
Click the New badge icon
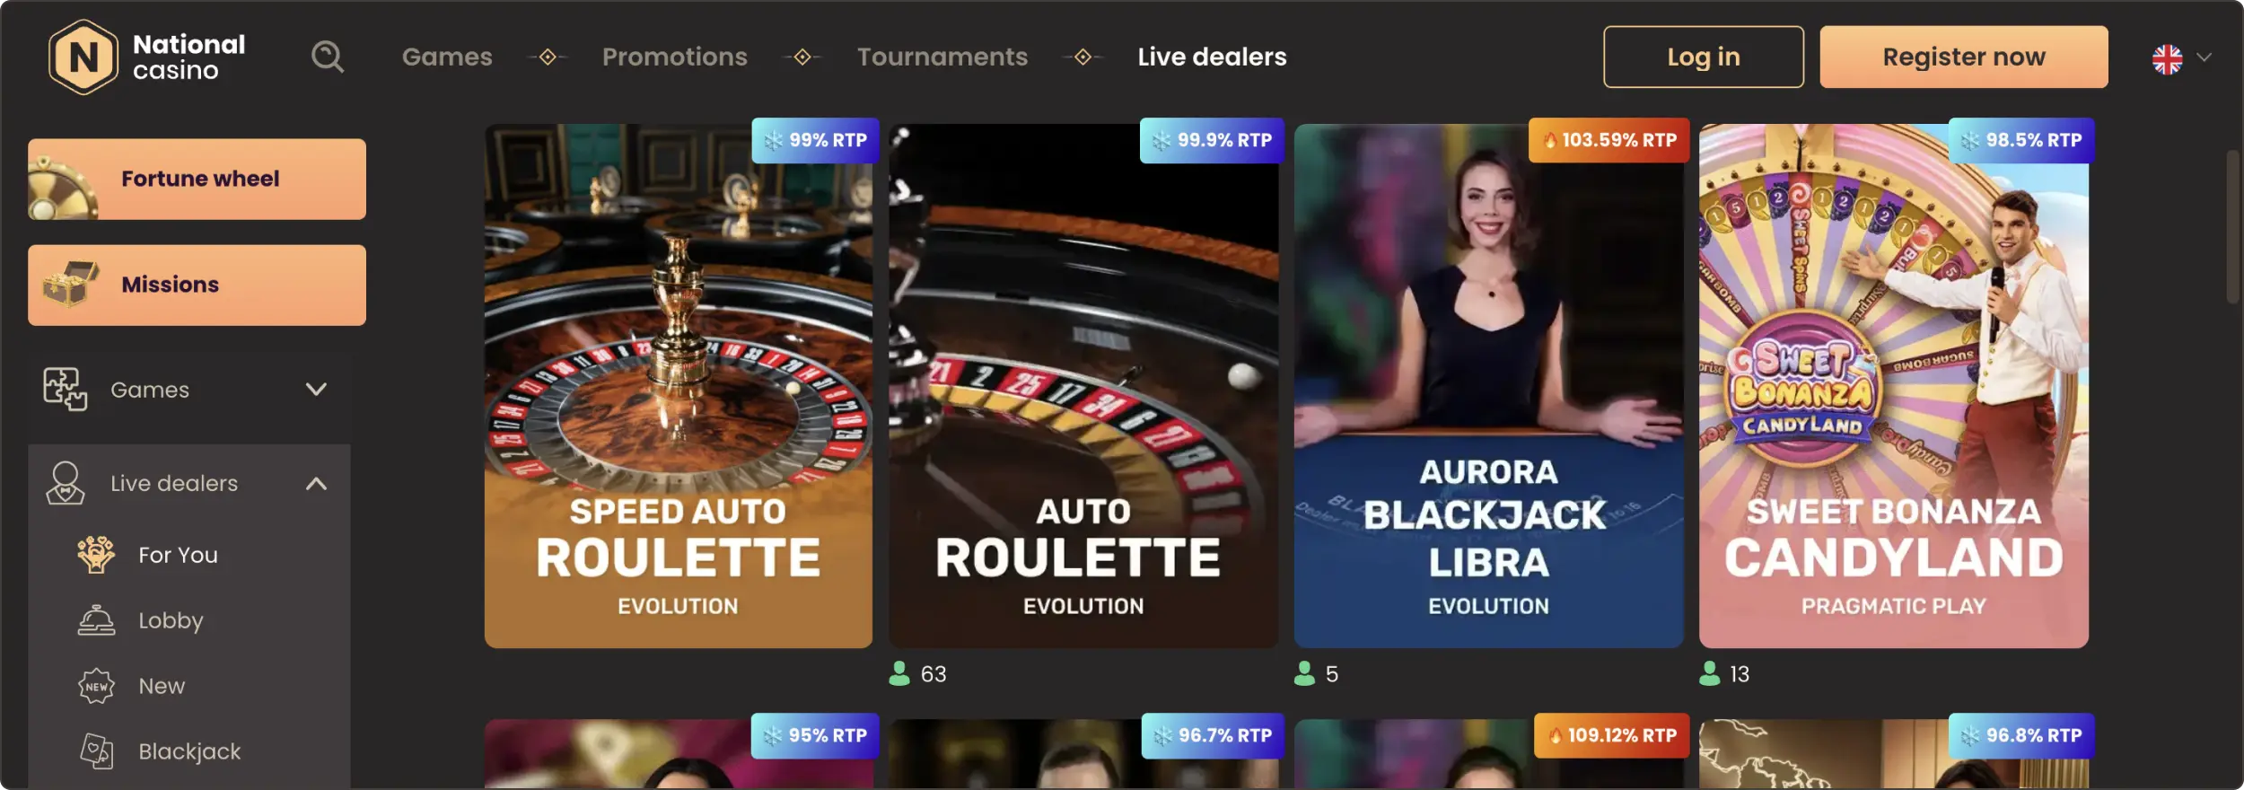[x=96, y=686]
